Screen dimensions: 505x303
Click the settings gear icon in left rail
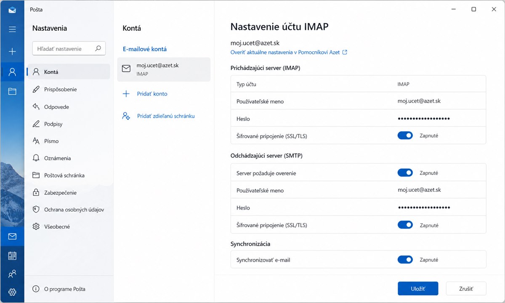[12, 292]
